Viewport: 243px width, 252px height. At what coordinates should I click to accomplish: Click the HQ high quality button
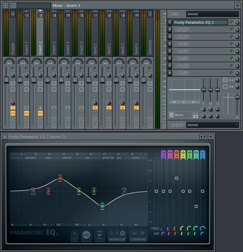[86, 235]
